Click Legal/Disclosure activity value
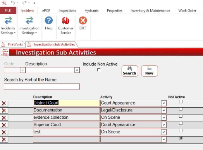 117,110
